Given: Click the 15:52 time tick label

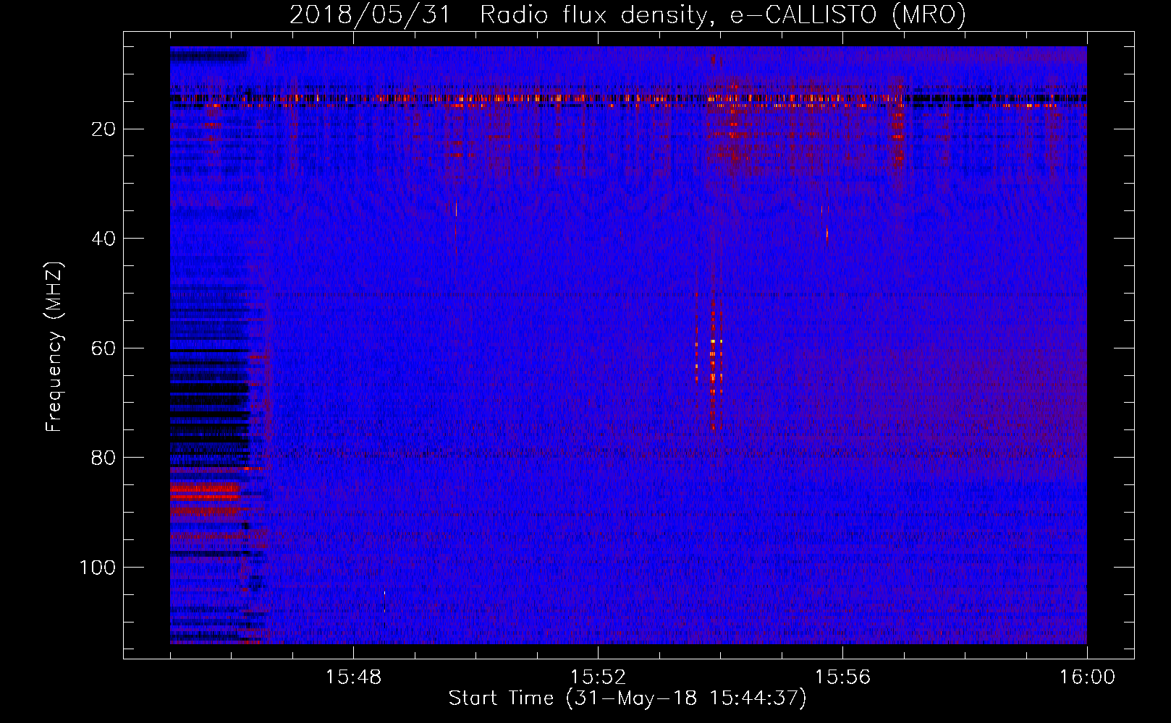Looking at the screenshot, I should click(598, 677).
